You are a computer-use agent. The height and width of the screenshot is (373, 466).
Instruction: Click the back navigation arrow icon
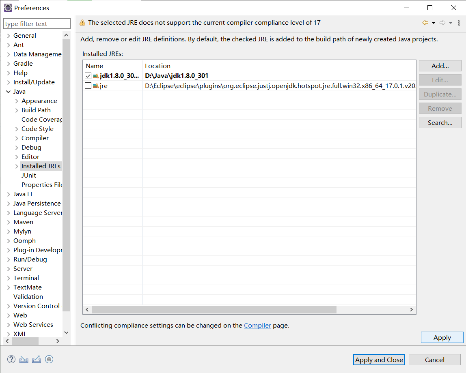(425, 23)
